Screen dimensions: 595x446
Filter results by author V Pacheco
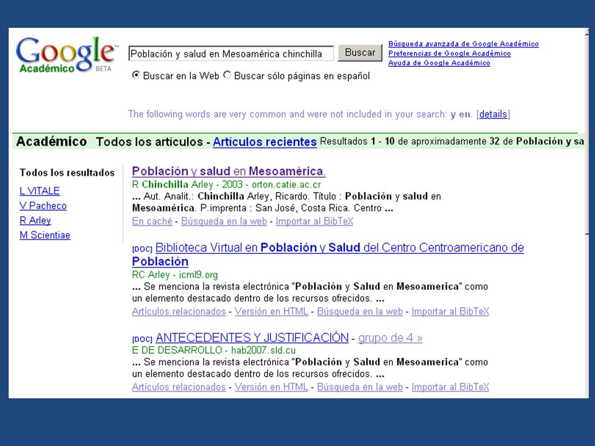click(43, 206)
